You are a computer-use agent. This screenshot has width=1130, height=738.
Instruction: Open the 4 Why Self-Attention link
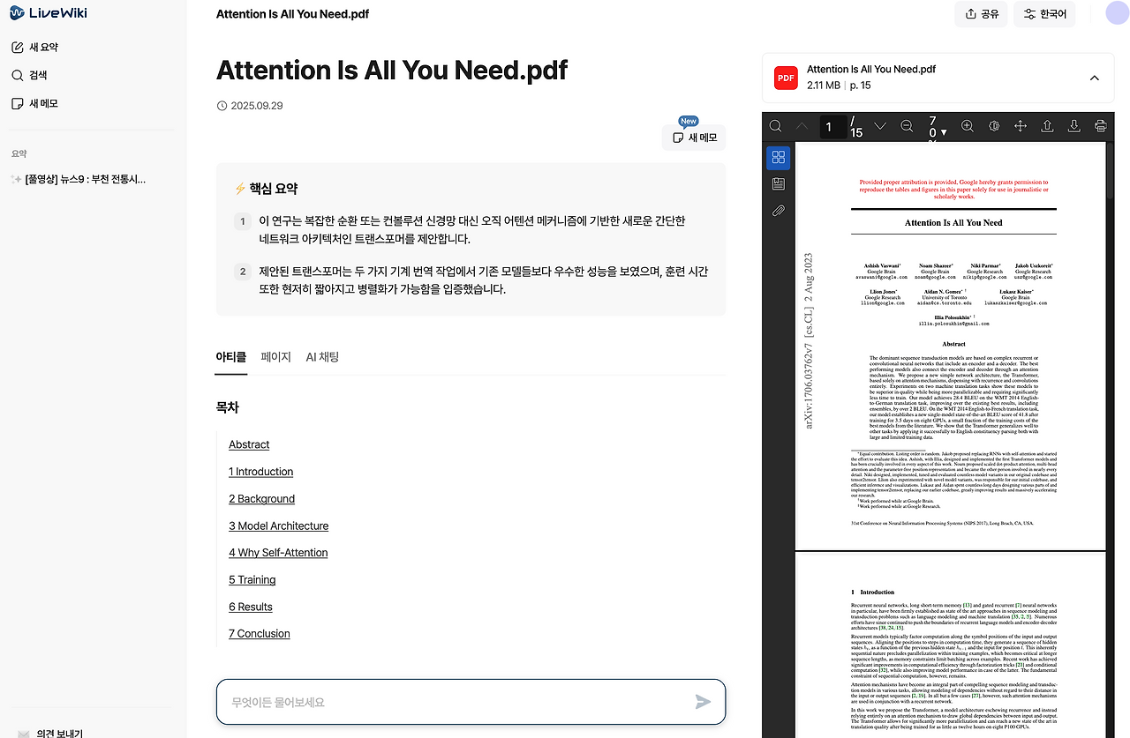(278, 553)
